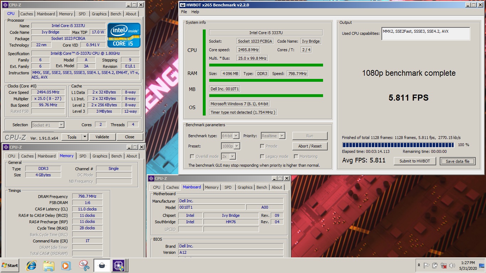The width and height of the screenshot is (486, 273).
Task: Click the DRAM Frequency 798.7 MHz field
Action: (x=88, y=197)
